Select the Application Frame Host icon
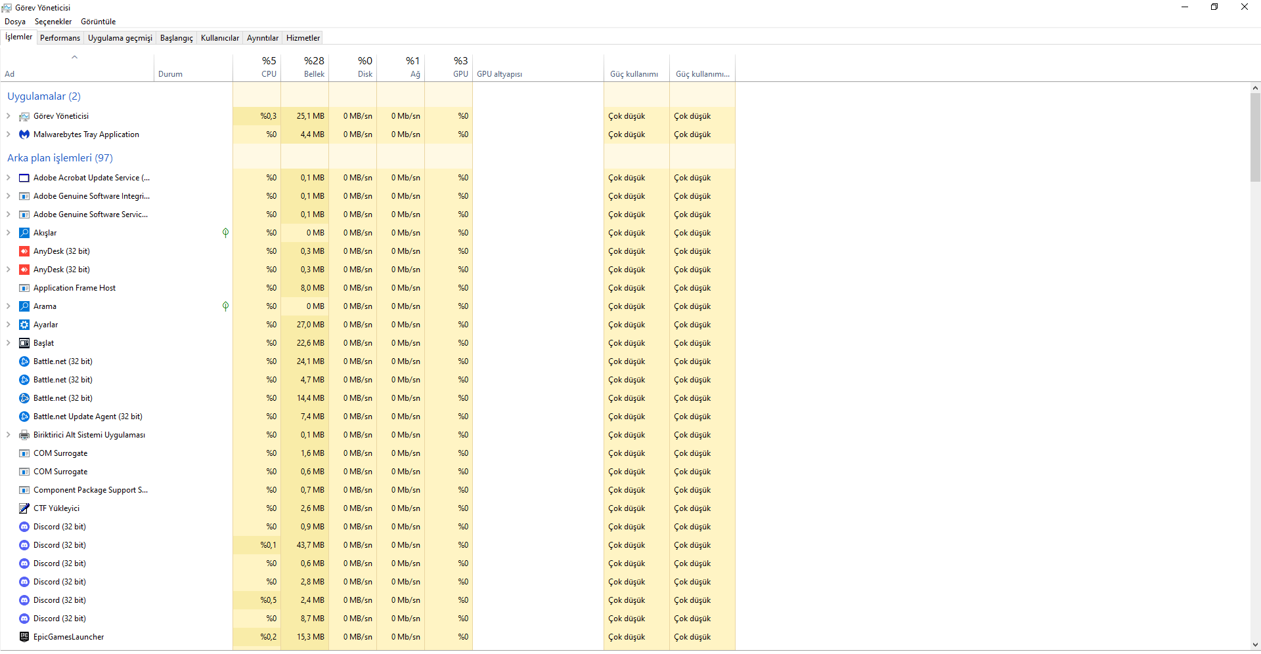The image size is (1261, 654). [24, 288]
